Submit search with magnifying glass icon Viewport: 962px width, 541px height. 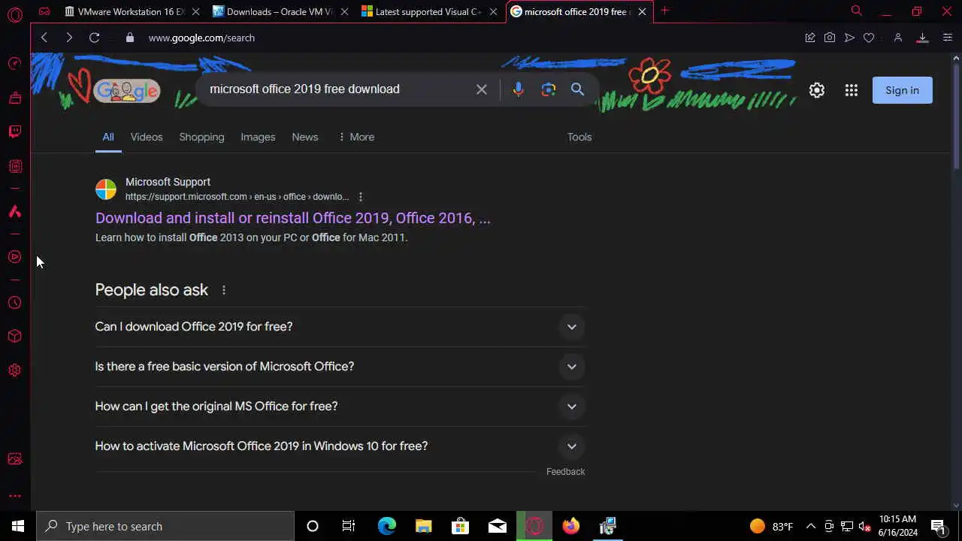pyautogui.click(x=577, y=89)
